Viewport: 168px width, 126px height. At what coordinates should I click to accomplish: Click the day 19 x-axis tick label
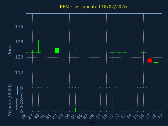tap(160, 117)
